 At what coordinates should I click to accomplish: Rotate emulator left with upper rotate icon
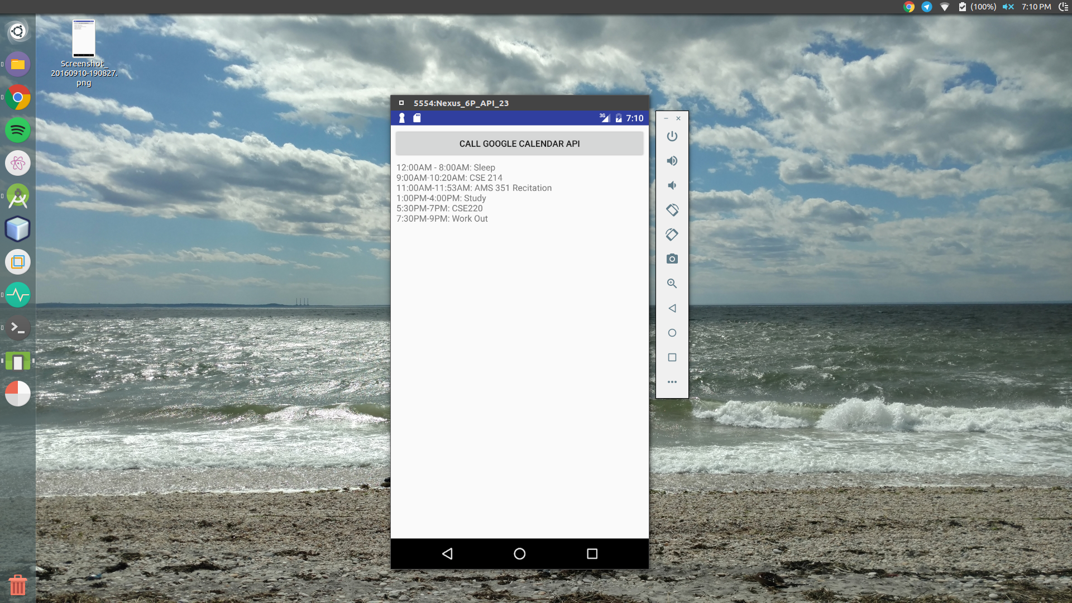672,210
